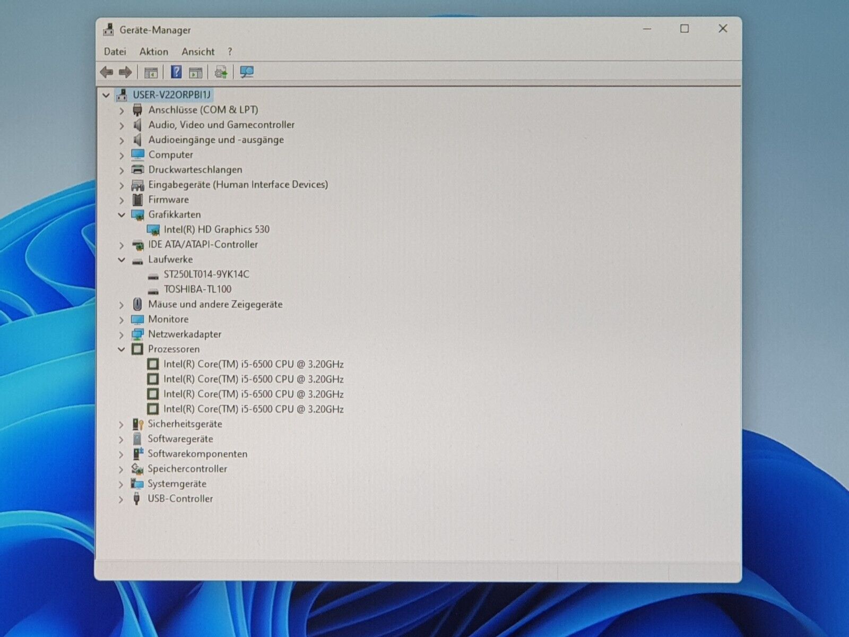The height and width of the screenshot is (637, 849).
Task: Select the Intel(R) HD Graphics 530 device
Action: 216,229
